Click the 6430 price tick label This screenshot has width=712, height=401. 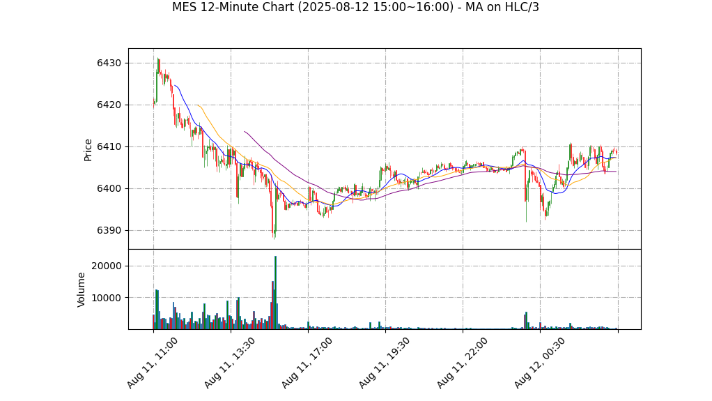coord(109,63)
